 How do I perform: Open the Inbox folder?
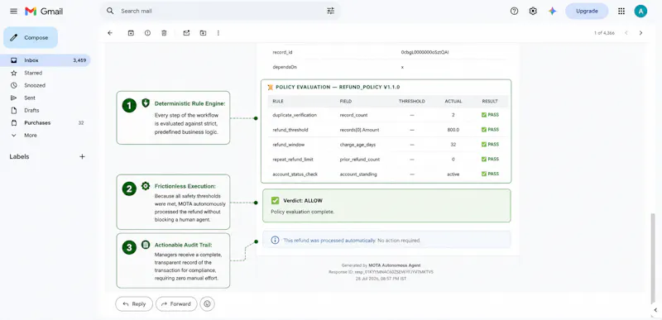[x=46, y=60]
